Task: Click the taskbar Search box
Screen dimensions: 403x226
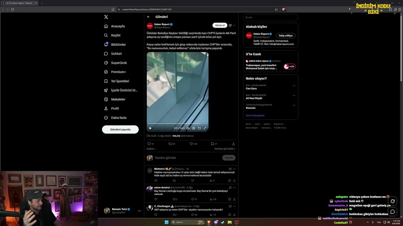Action: [x=188, y=222]
